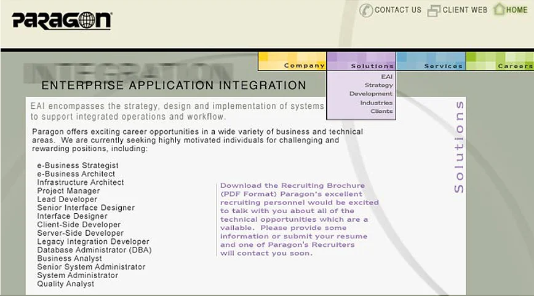Open the Client Web link

[x=465, y=10]
